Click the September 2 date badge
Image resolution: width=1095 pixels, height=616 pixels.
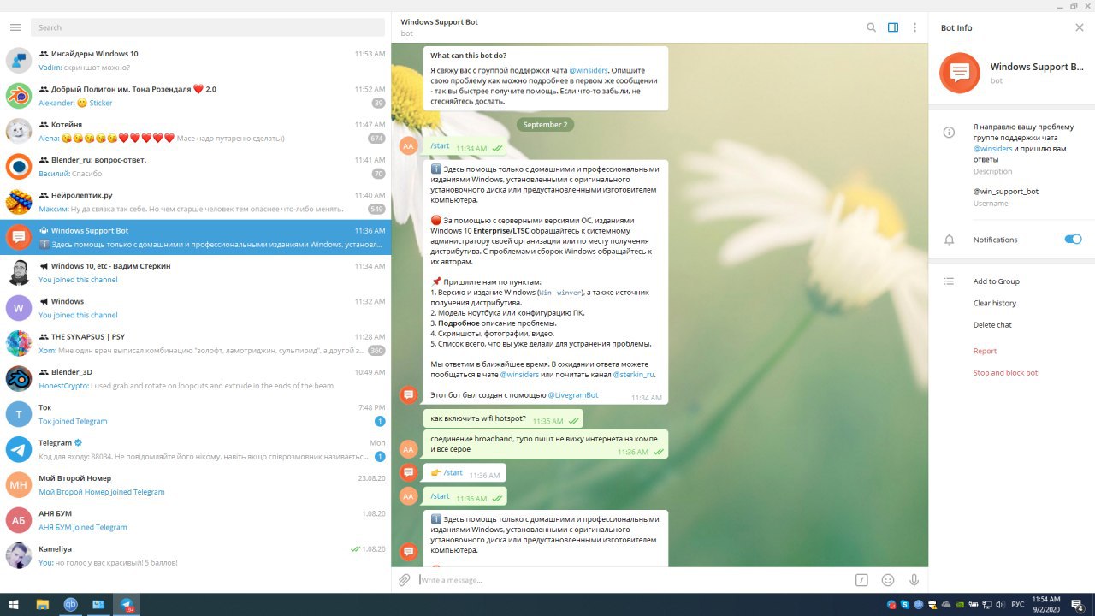click(x=545, y=125)
